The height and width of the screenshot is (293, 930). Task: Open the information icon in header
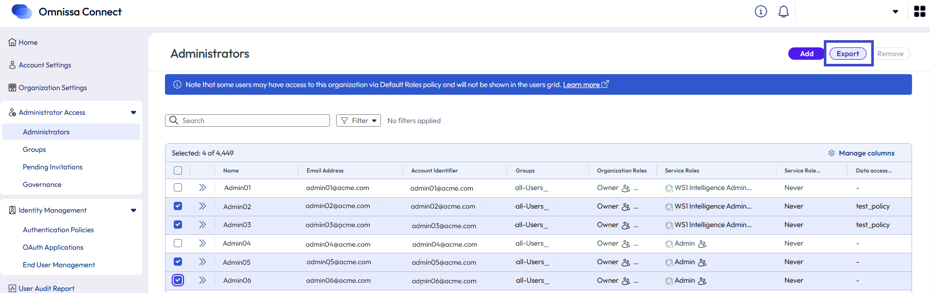pos(761,11)
